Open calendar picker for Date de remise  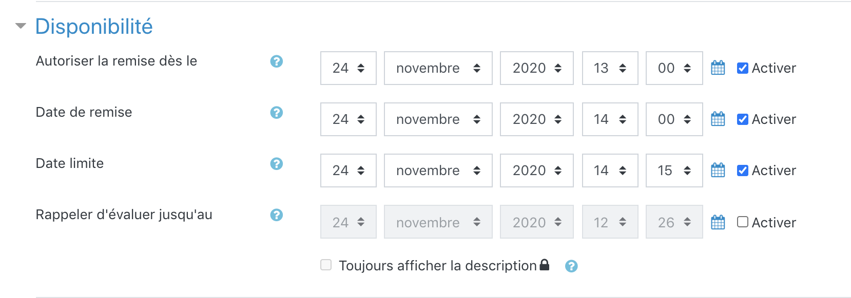718,119
